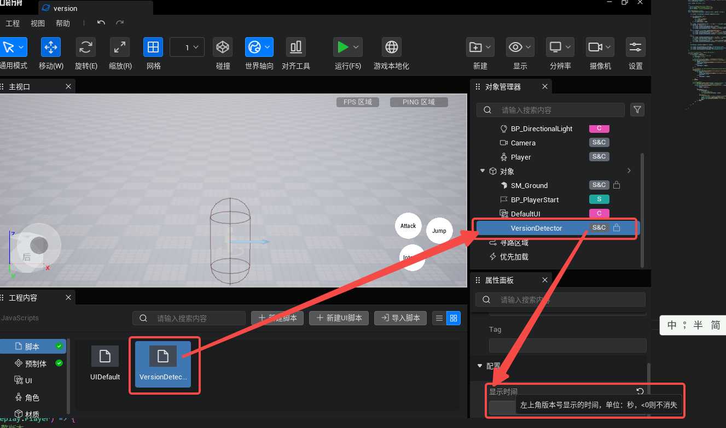Open the settings sliders icon
The image size is (726, 428).
click(x=636, y=48)
